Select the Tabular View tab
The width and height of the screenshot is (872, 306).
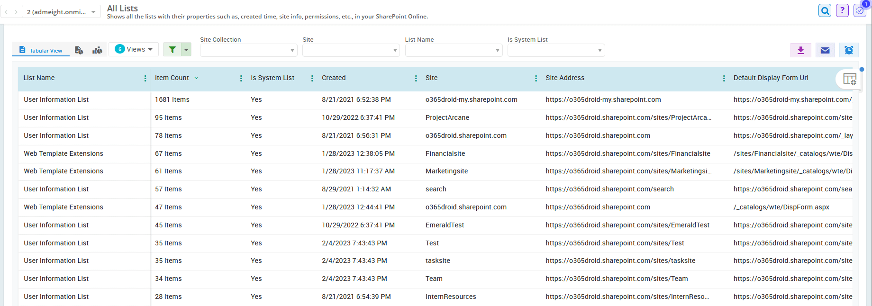click(x=41, y=50)
